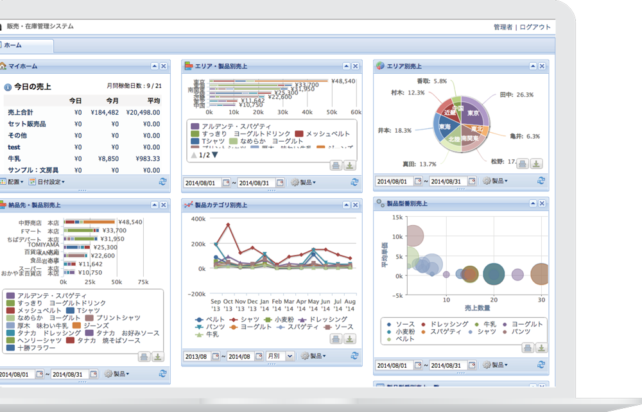Print the 納品先・製品別売上 chart

pos(144,357)
